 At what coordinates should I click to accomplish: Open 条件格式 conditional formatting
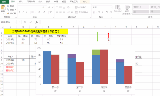(x=118, y=10)
